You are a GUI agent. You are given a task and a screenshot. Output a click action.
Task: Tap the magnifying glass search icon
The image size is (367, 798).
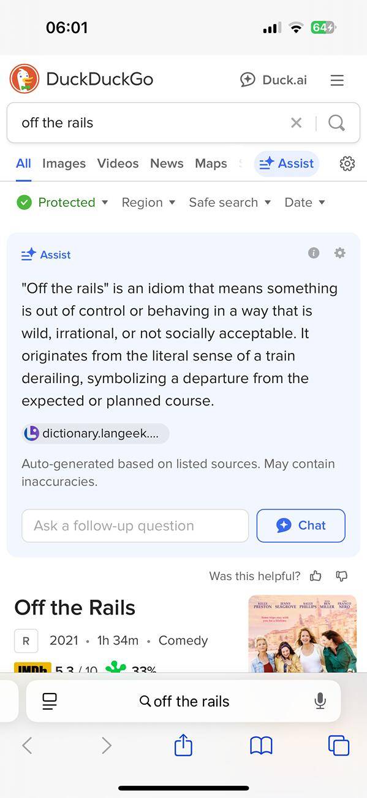[x=336, y=123]
